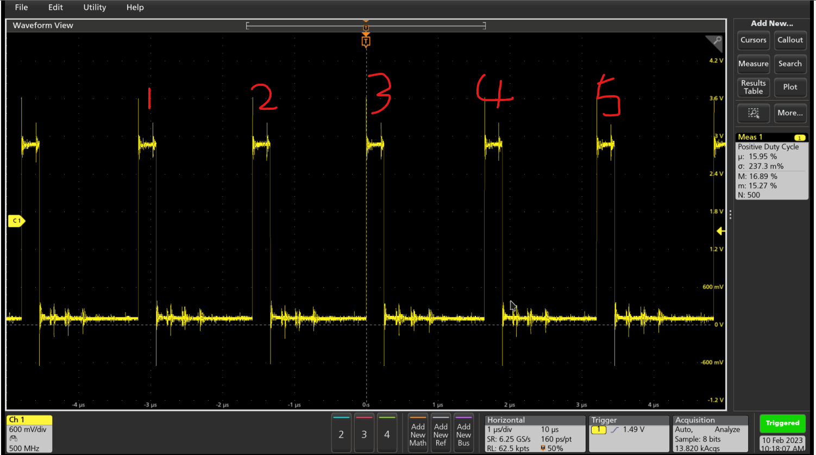The height and width of the screenshot is (455, 816).
Task: Open the Utility menu
Action: tap(95, 7)
